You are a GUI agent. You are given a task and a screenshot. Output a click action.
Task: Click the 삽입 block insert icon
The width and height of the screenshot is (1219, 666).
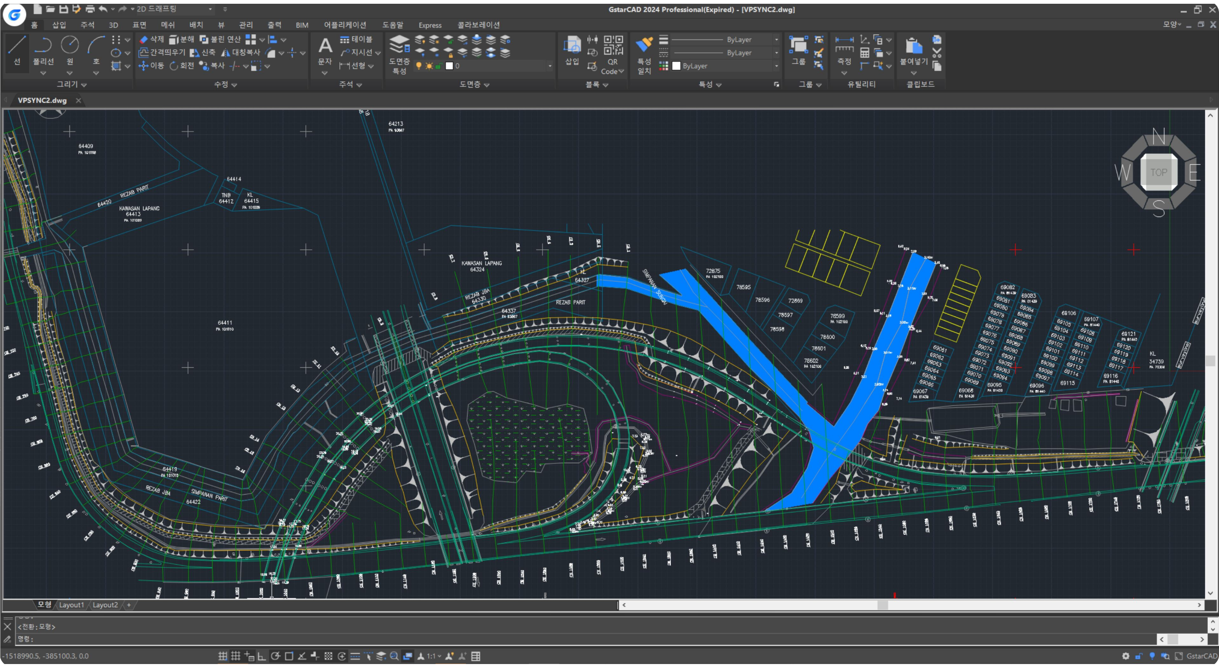572,50
